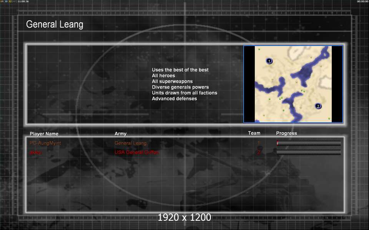Select the 'All superweapons' line

point(172,81)
